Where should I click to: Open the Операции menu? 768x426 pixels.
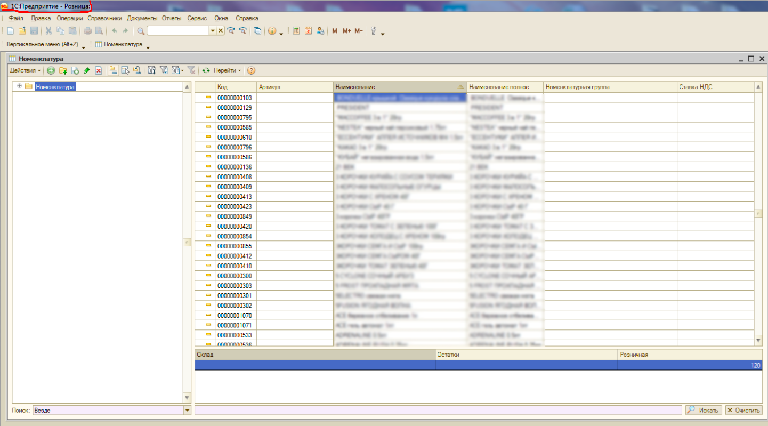coord(70,18)
